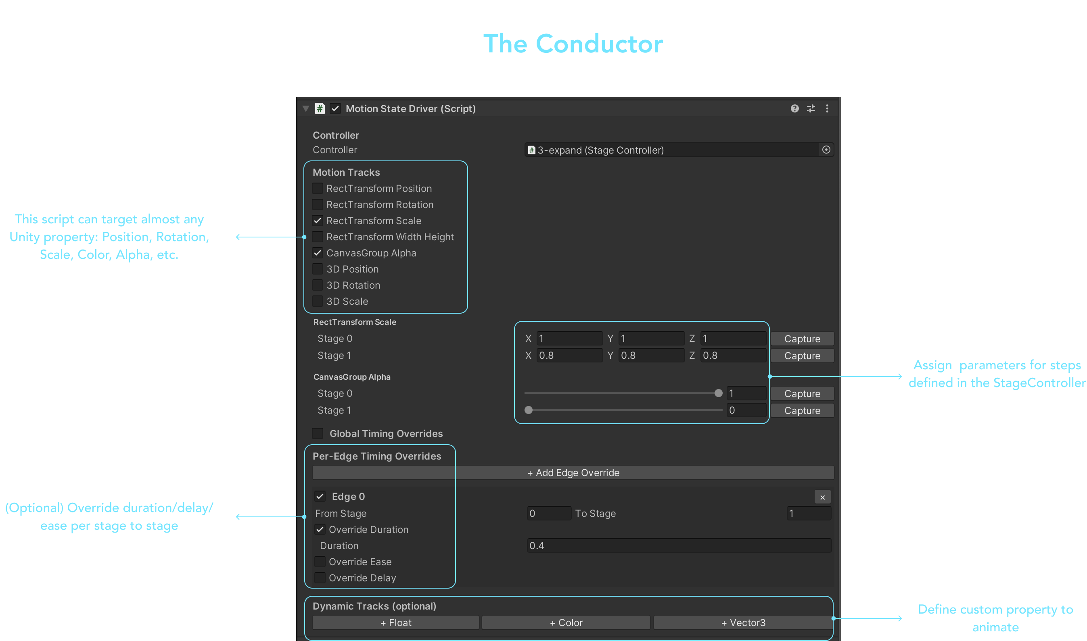Tick the Override Ease checkbox
1087x641 pixels.
click(x=320, y=562)
